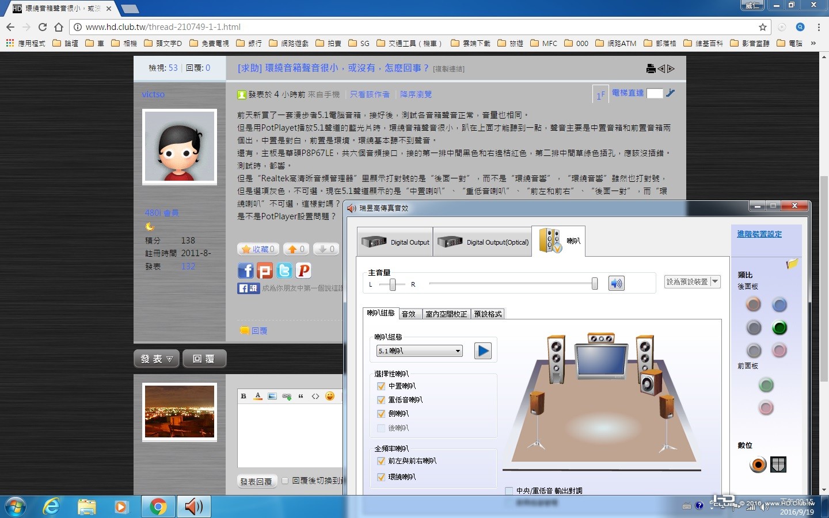Click the optical digital output icon
829x518 pixels.
click(778, 464)
